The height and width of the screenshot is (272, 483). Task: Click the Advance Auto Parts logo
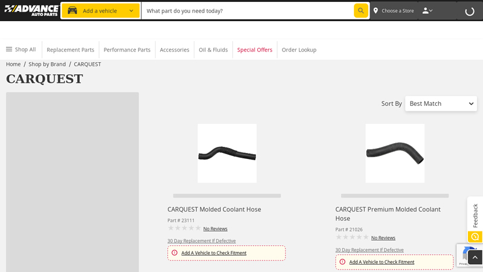point(31,10)
